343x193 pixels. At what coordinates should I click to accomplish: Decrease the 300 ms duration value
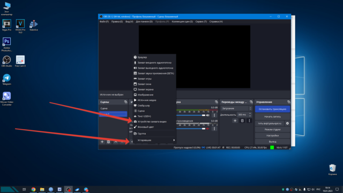pos(250,116)
